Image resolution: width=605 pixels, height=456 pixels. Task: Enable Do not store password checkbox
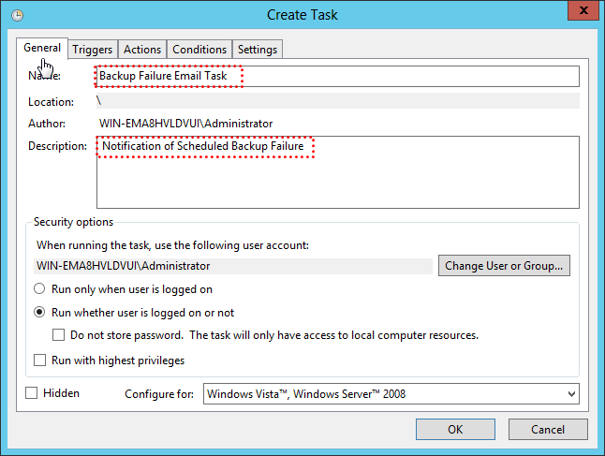point(59,335)
